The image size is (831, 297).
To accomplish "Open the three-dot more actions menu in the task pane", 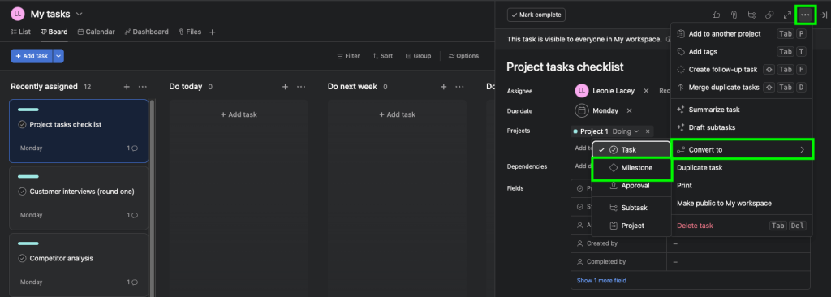I will (x=805, y=15).
